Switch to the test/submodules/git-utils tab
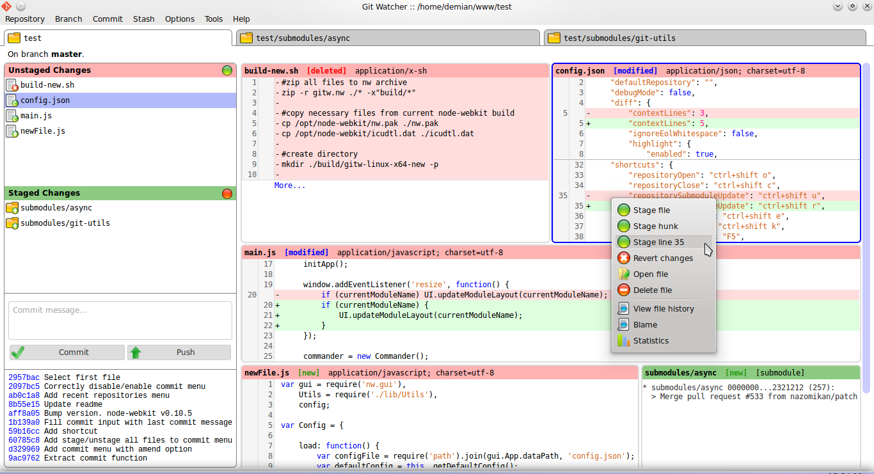Viewport: 874px width, 474px height. click(619, 38)
